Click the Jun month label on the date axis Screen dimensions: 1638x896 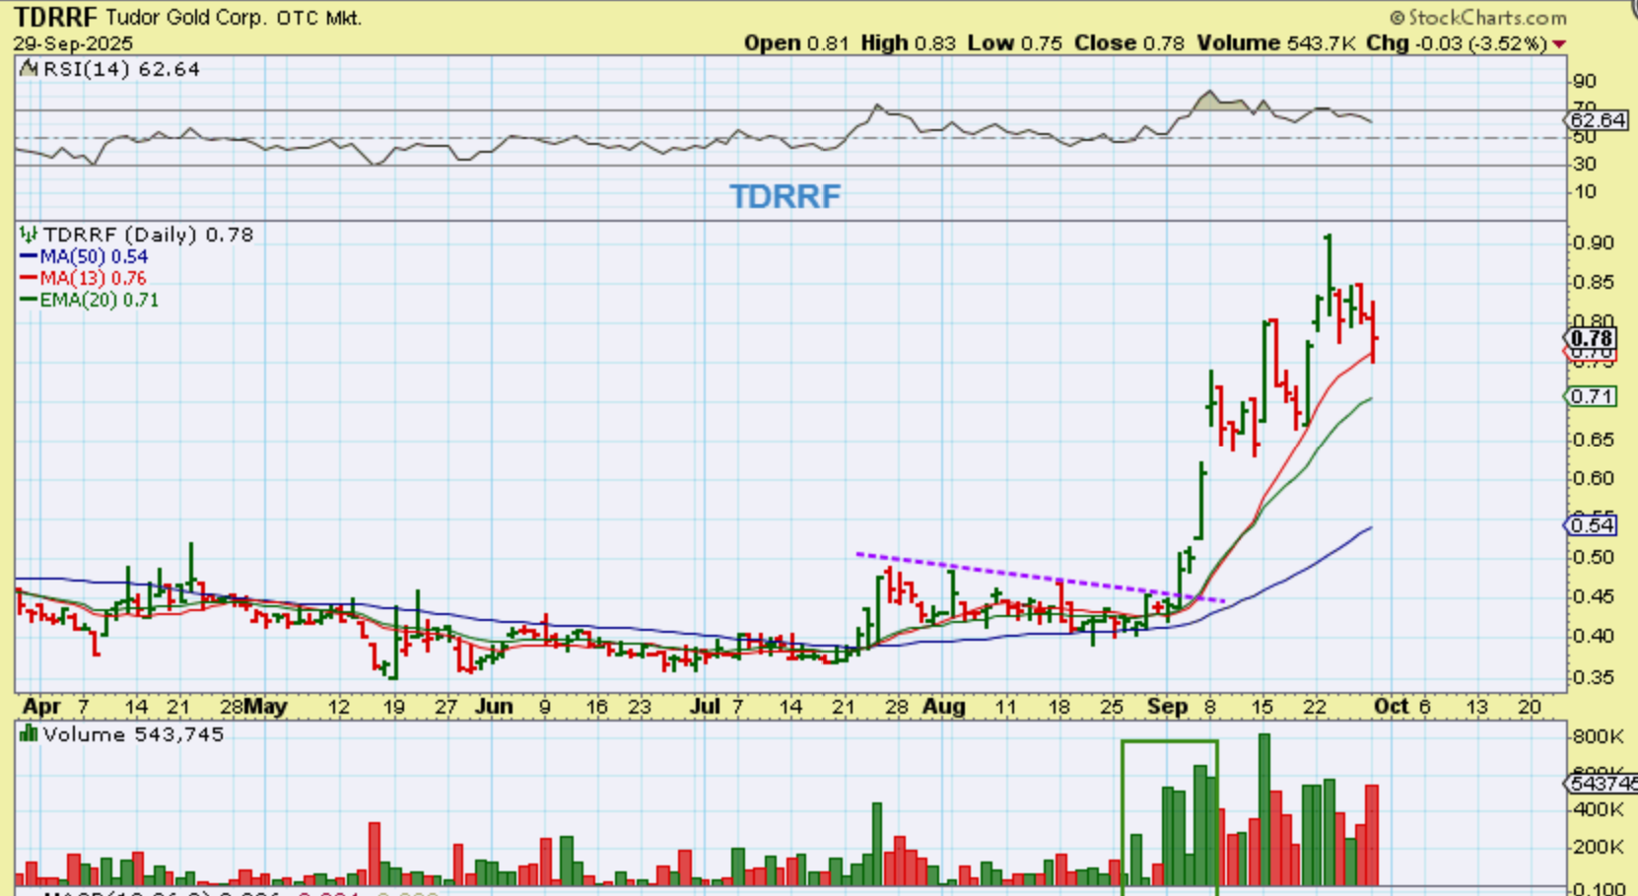(493, 707)
